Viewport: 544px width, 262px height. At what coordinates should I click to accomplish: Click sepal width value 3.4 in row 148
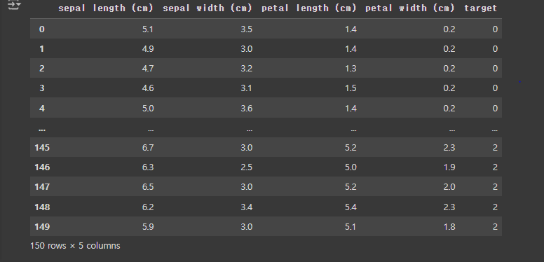[246, 207]
